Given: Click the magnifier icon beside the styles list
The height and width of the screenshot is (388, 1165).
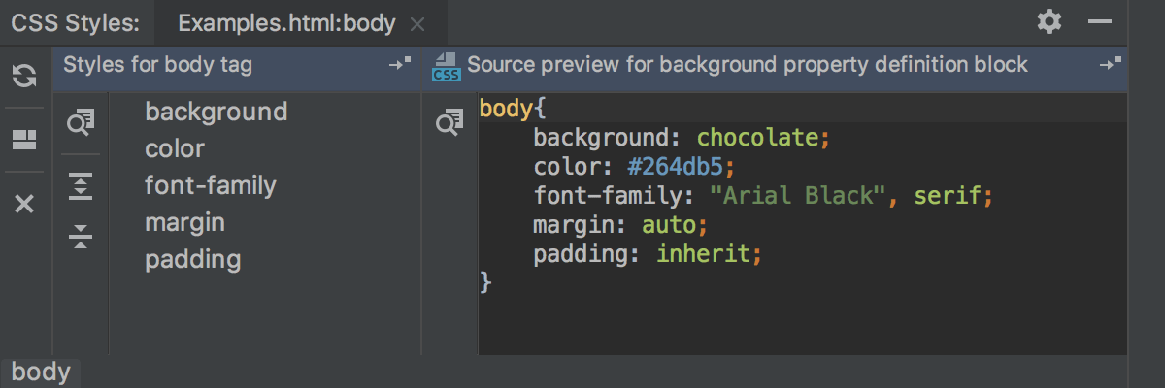Looking at the screenshot, I should pyautogui.click(x=81, y=121).
